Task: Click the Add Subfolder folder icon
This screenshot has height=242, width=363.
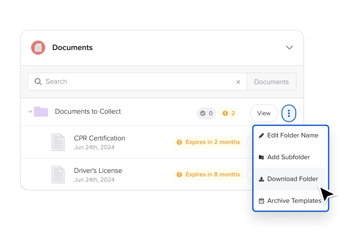Action: 261,157
